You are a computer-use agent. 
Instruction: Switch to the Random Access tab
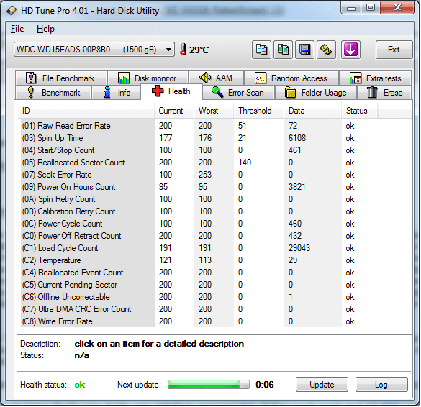[291, 78]
